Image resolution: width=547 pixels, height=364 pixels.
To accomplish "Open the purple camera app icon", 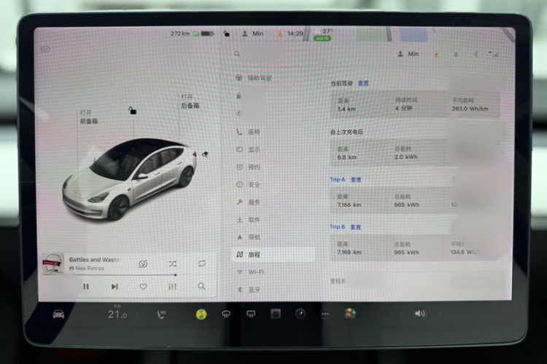I will [300, 314].
